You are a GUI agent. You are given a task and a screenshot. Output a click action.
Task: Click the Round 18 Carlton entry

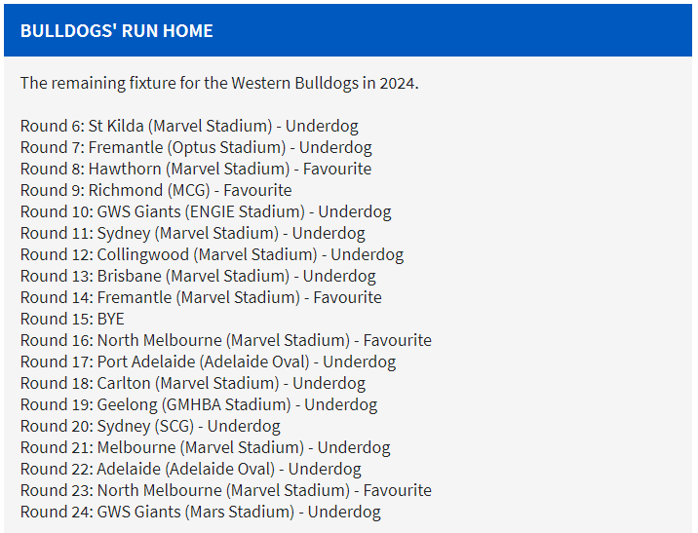193,383
